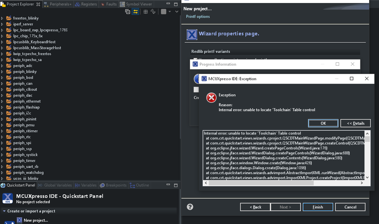Expand the lpcusblib_KeyboardHost project
The height and width of the screenshot is (224, 379).
click(2, 42)
